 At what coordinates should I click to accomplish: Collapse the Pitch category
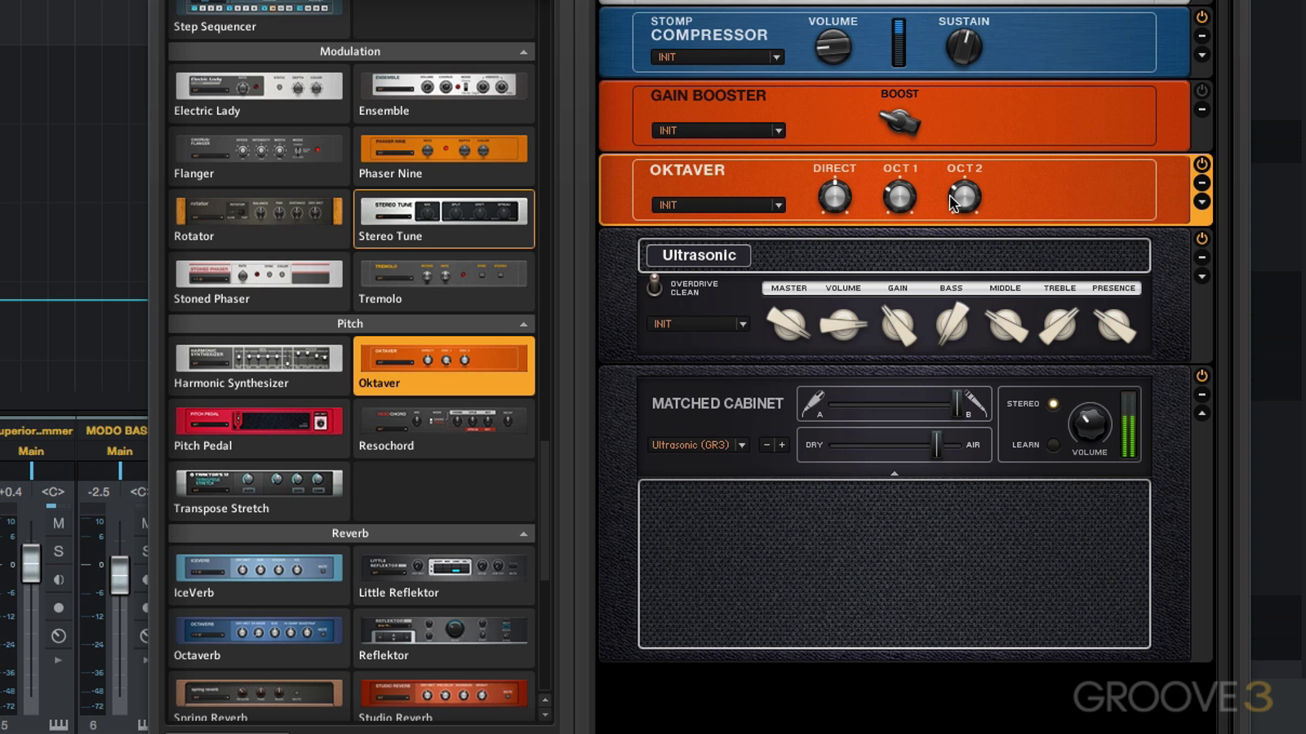coord(523,324)
